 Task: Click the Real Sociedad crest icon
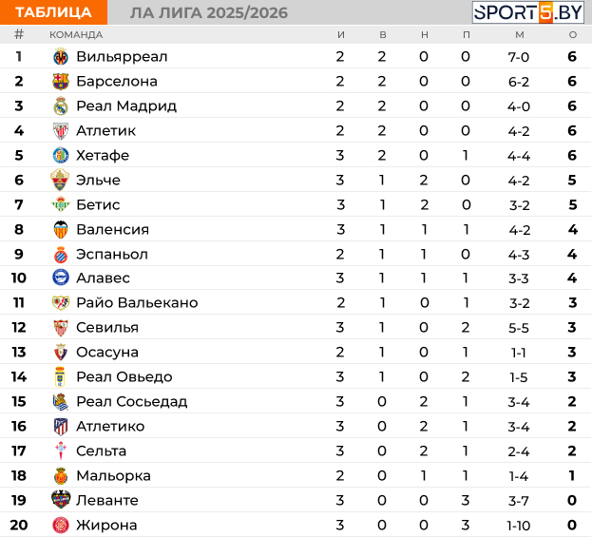click(x=61, y=401)
